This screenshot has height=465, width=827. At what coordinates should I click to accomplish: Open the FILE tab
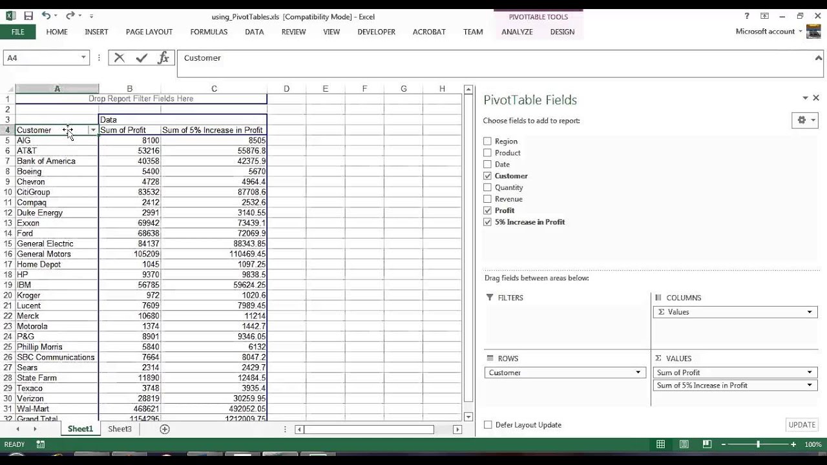pyautogui.click(x=18, y=32)
